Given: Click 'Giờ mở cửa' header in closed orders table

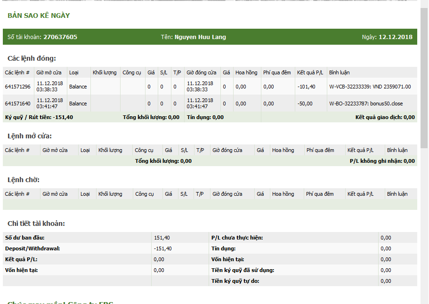Looking at the screenshot, I should (49, 72).
